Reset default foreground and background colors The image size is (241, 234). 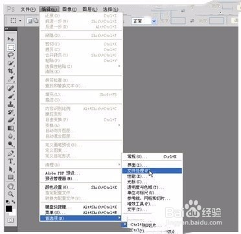click(7, 202)
